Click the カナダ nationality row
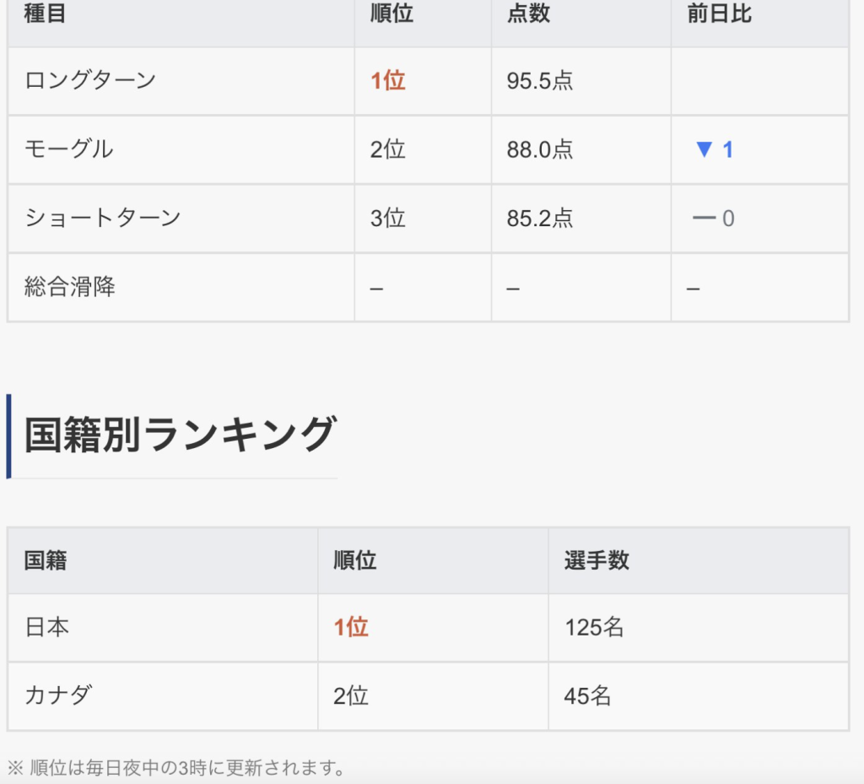864x784 pixels. 58,695
